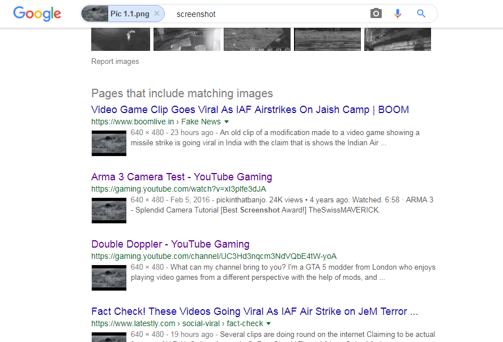503x342 pixels.
Task: Open the Fact Check IAF Air Strike result
Action: click(255, 311)
